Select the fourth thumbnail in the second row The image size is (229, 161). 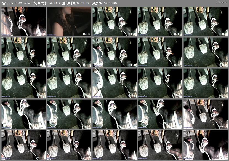pos(160,52)
